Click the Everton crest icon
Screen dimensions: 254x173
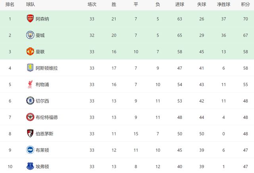click(30, 166)
